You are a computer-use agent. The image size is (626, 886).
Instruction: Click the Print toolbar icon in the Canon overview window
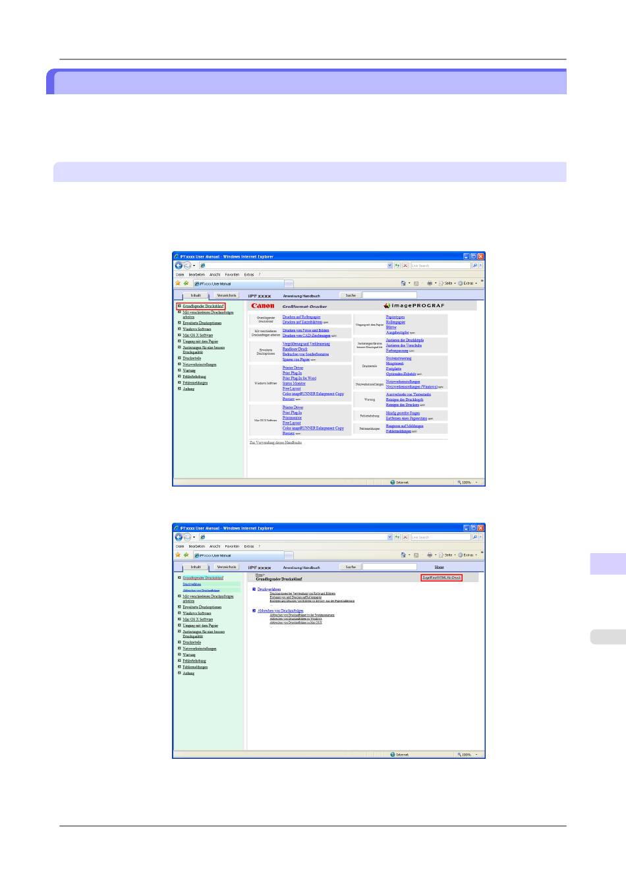[x=429, y=283]
